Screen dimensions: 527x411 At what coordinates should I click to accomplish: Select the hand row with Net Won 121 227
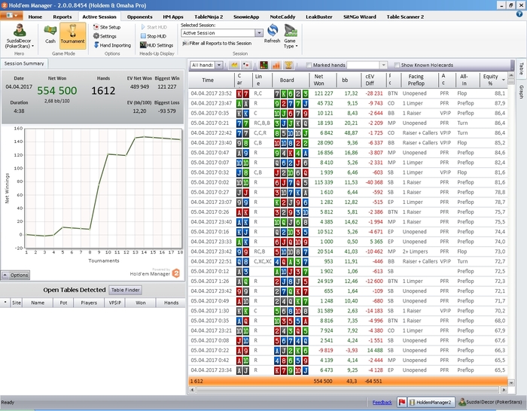[348, 93]
